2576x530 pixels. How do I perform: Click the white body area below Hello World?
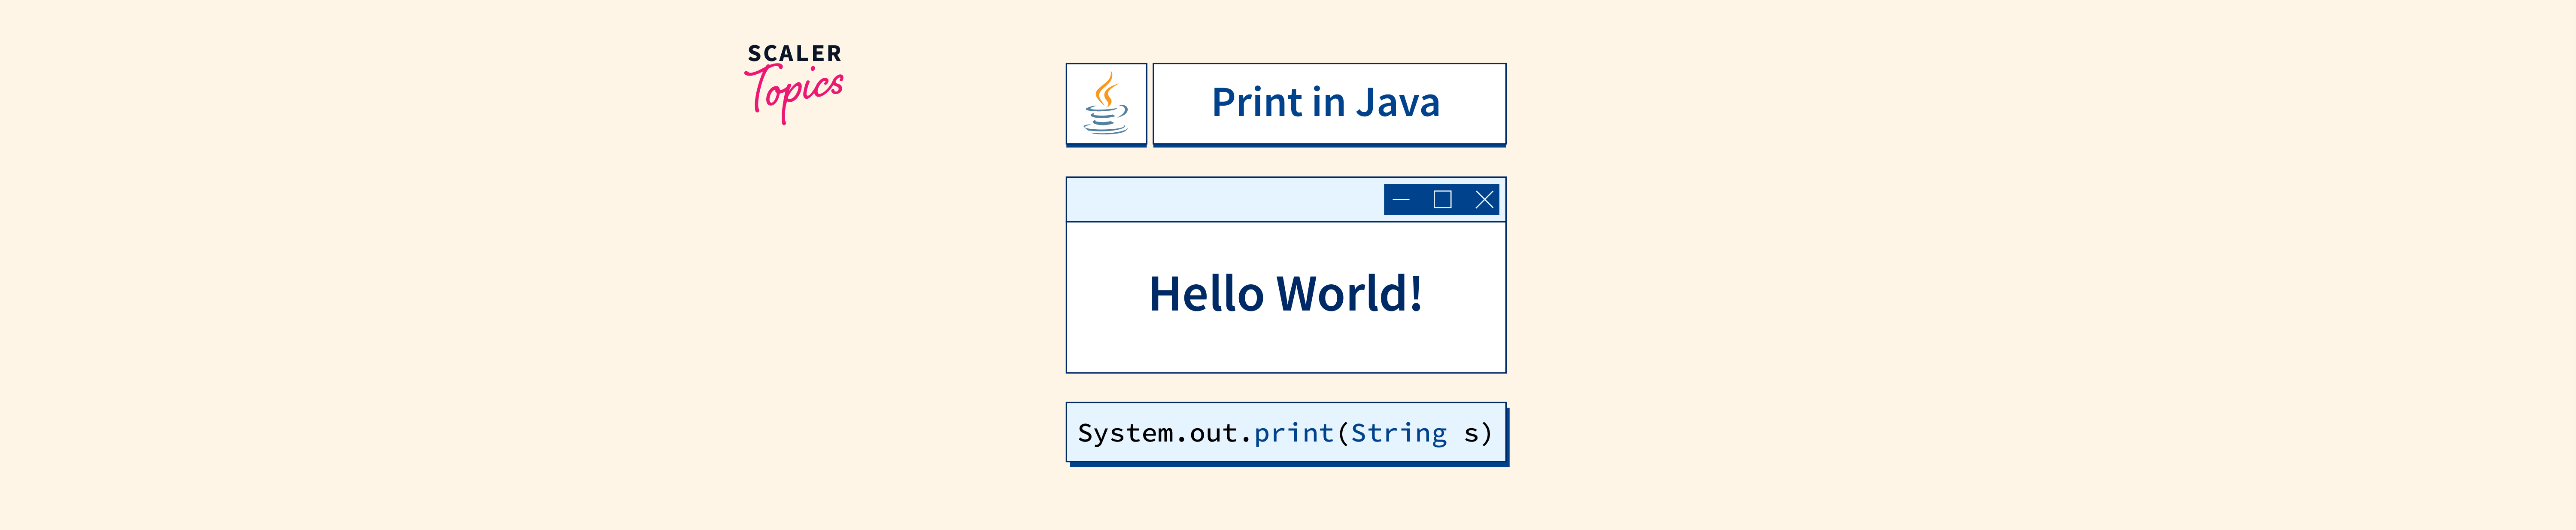[1285, 348]
